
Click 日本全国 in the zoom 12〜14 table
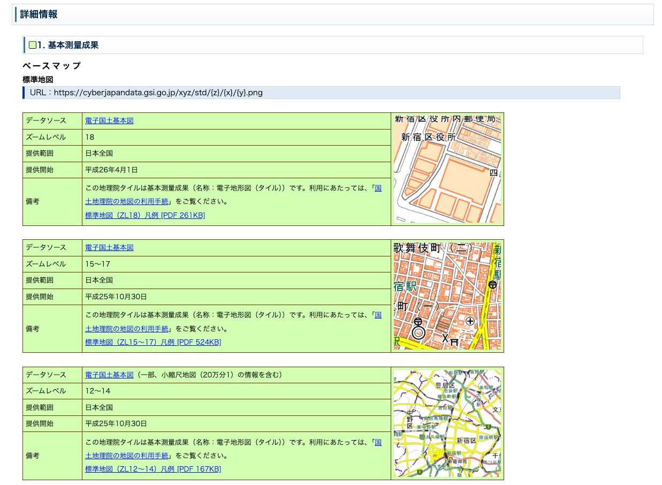pos(99,407)
